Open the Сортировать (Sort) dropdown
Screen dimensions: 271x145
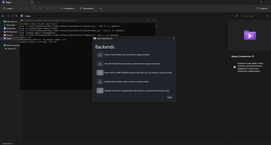[x=68, y=8]
